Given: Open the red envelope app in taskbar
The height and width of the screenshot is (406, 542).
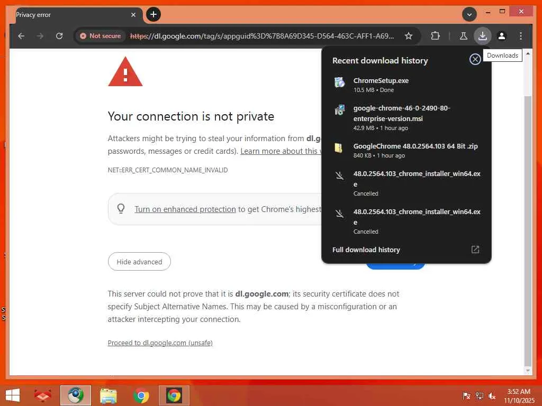Looking at the screenshot, I should click(42, 395).
